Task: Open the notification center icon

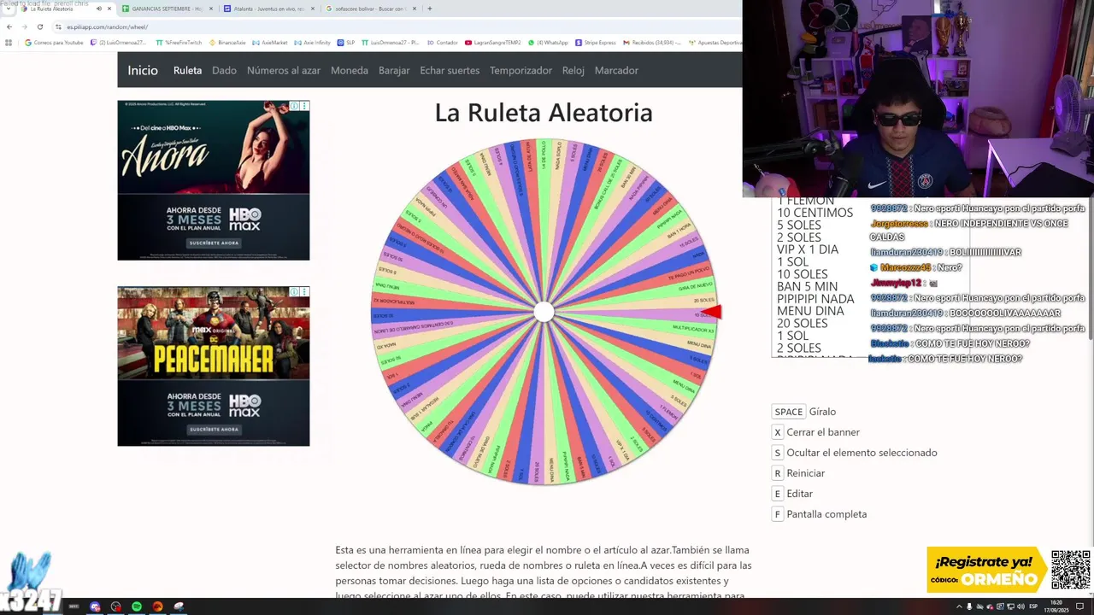Action: point(1079,606)
